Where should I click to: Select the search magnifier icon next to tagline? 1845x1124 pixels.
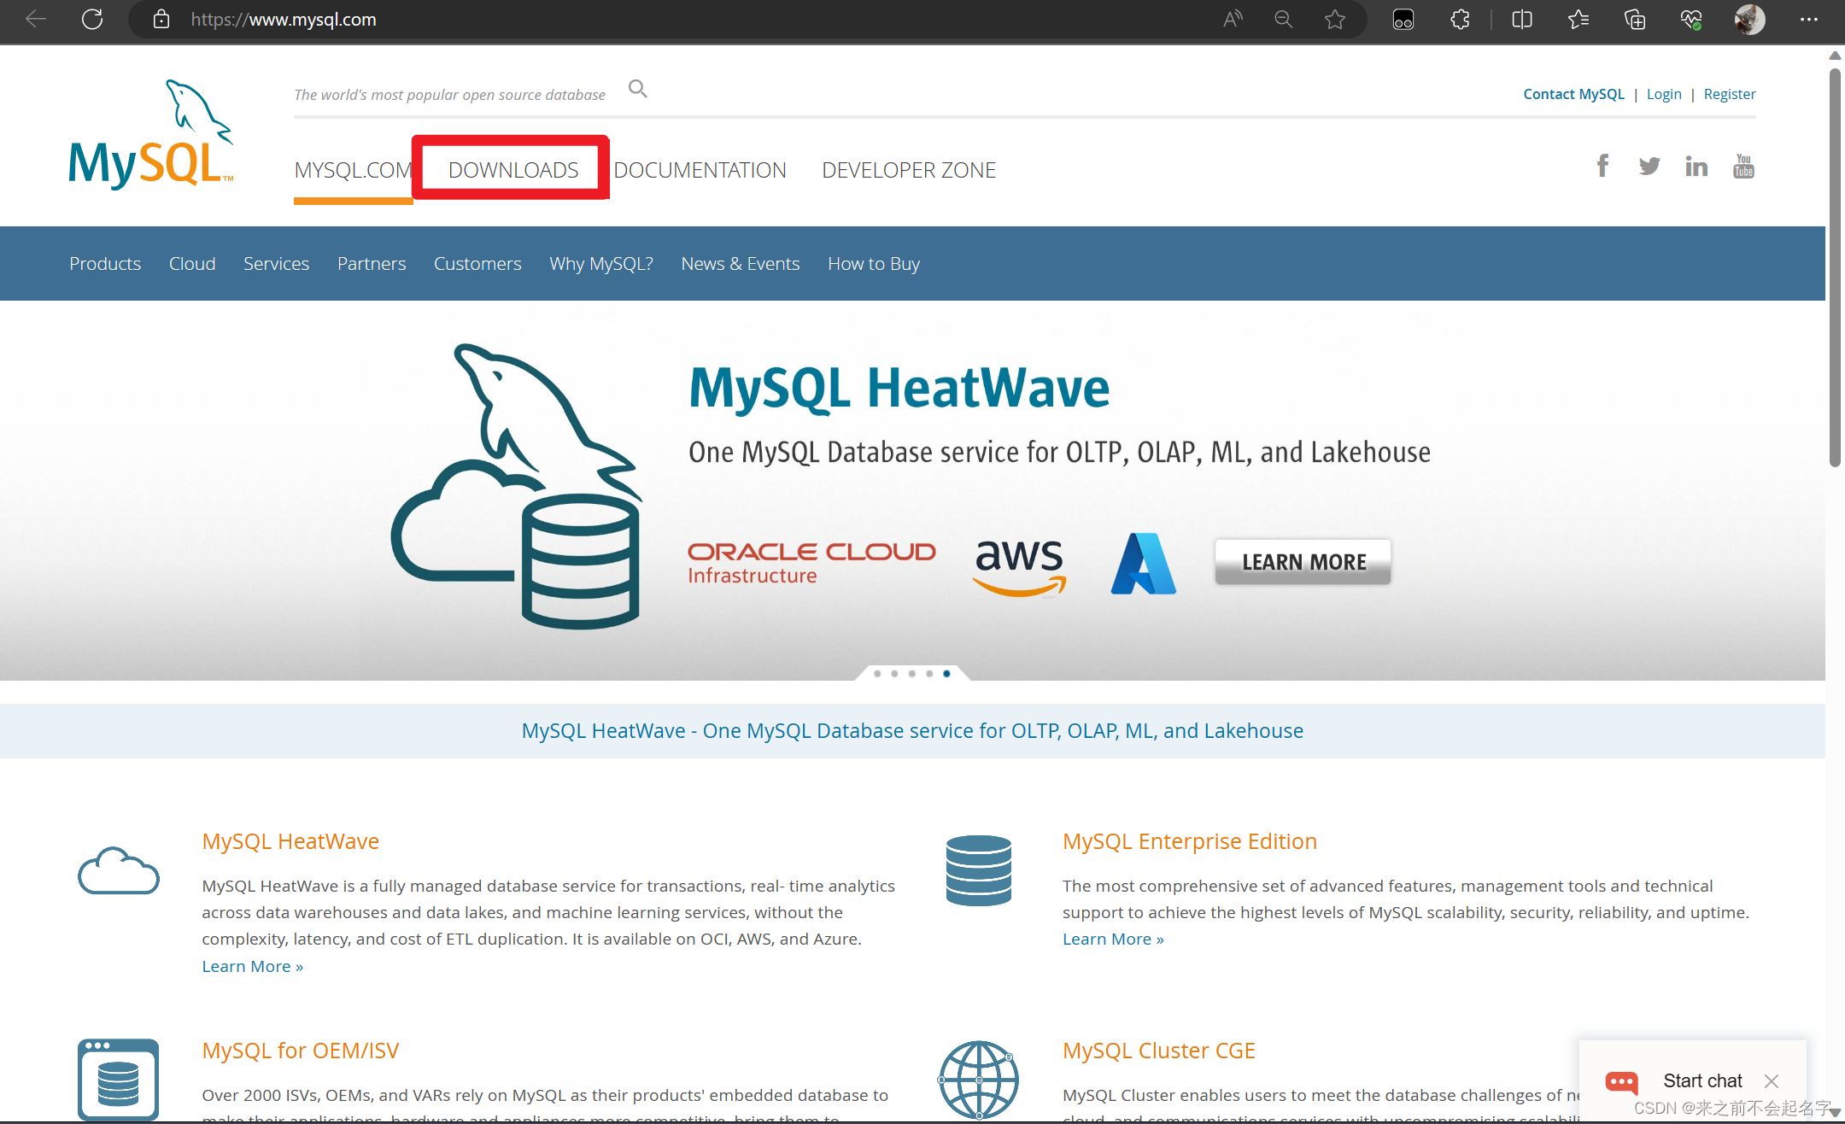(x=637, y=88)
